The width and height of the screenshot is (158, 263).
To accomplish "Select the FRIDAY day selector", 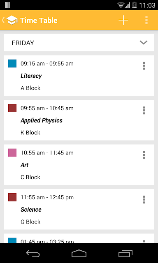I will pos(79,43).
